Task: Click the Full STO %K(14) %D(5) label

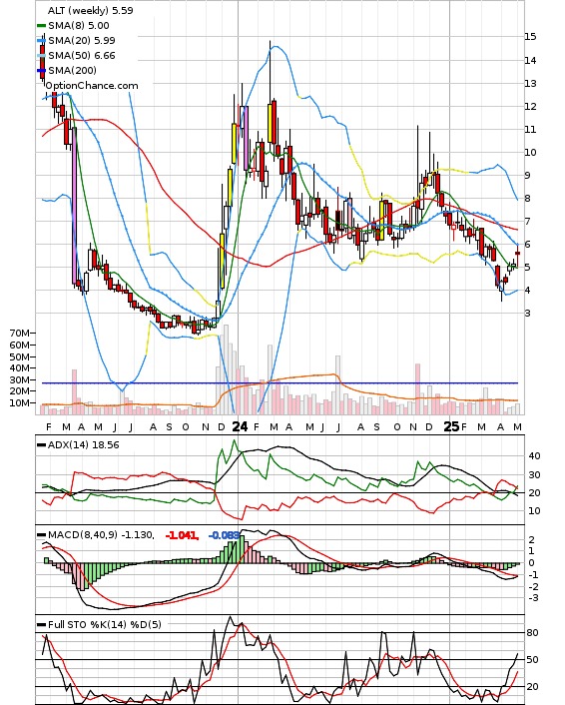Action: [x=105, y=624]
